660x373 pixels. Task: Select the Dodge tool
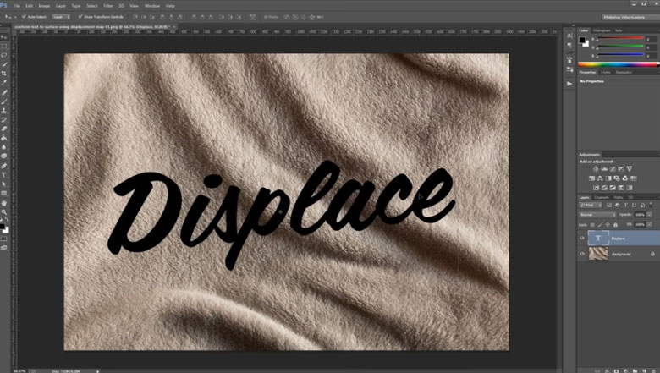click(x=4, y=156)
